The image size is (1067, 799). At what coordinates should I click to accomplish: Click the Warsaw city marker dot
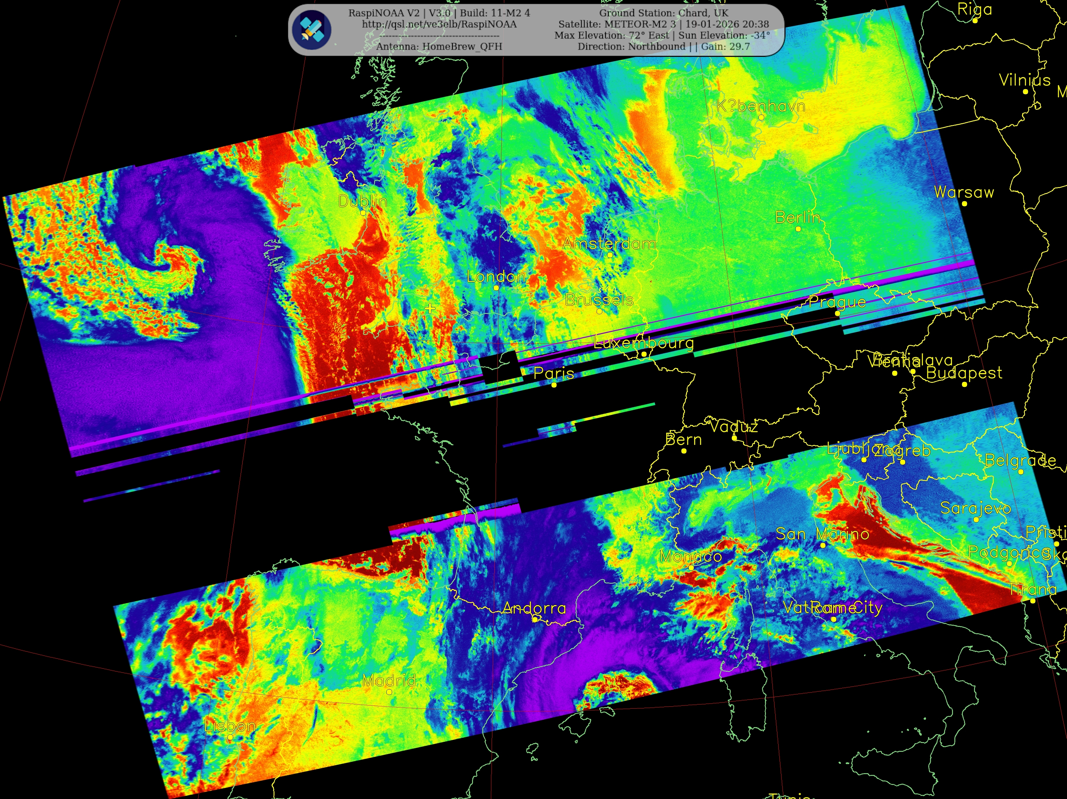point(964,204)
